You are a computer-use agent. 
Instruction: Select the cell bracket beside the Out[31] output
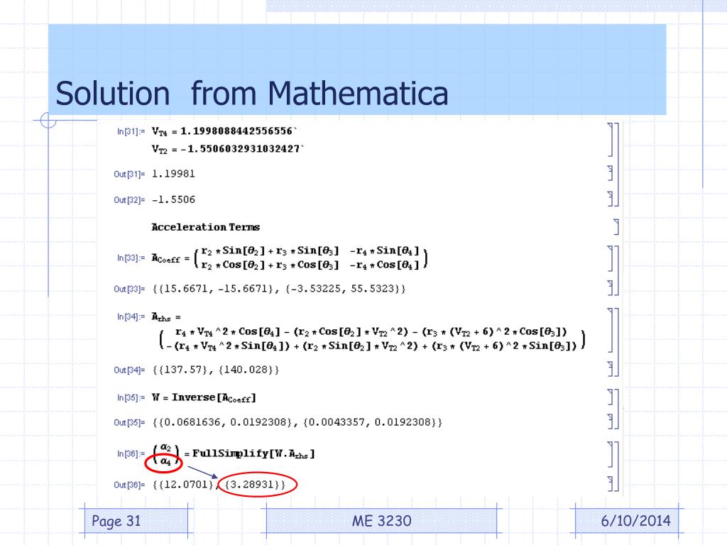(x=610, y=173)
